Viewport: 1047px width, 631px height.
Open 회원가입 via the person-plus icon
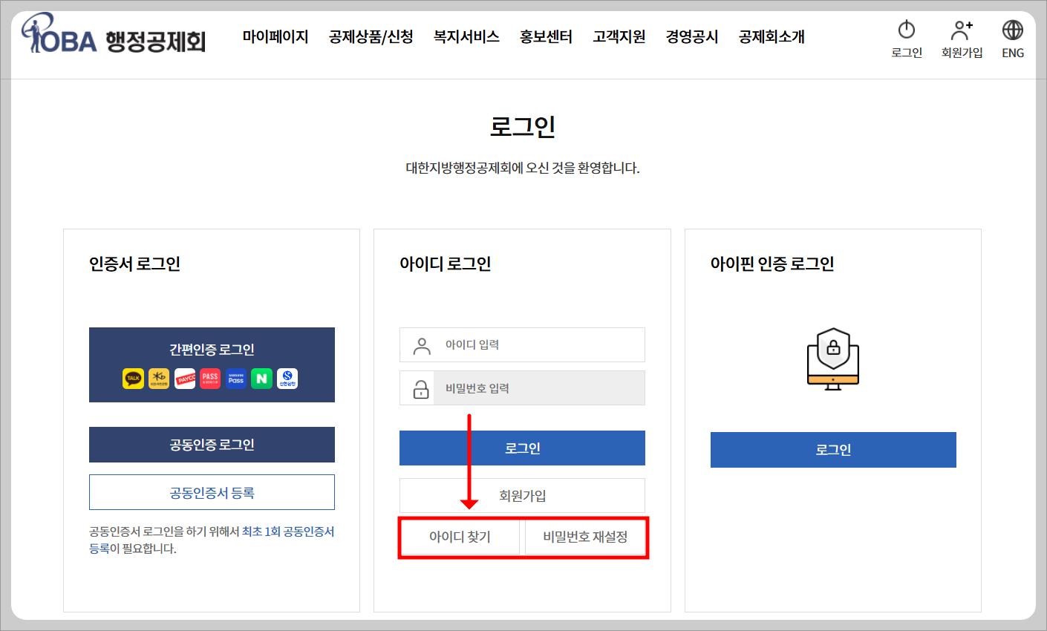(962, 39)
